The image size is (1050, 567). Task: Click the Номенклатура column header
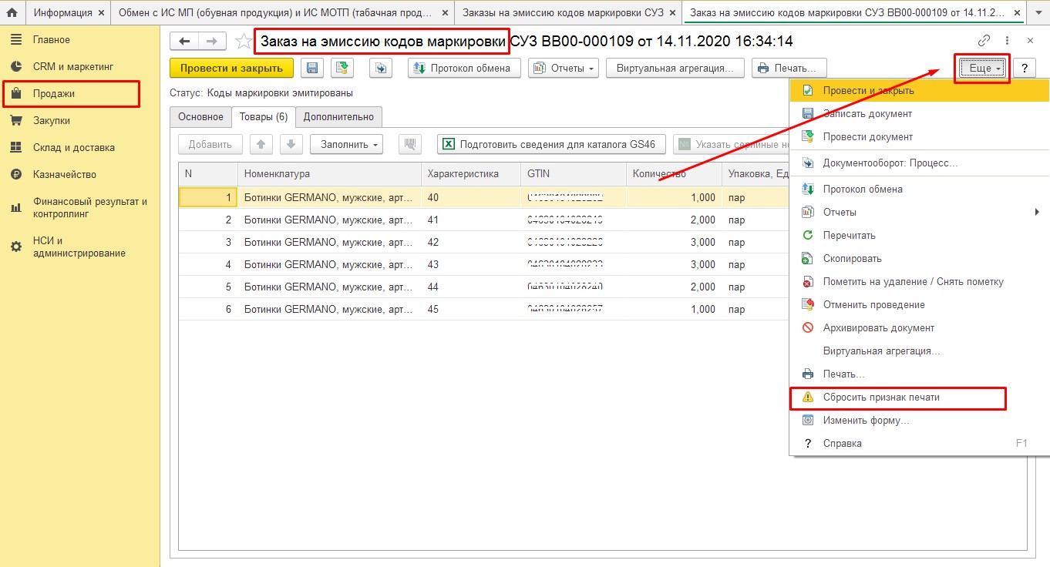(329, 174)
